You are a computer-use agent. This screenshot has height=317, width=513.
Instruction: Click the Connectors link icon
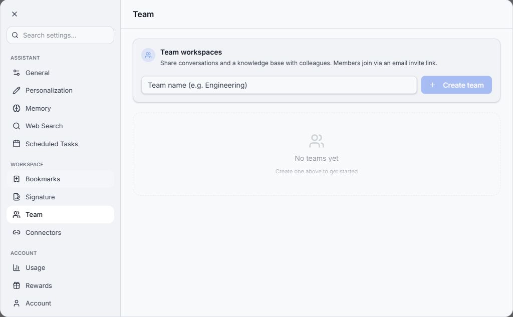point(17,232)
